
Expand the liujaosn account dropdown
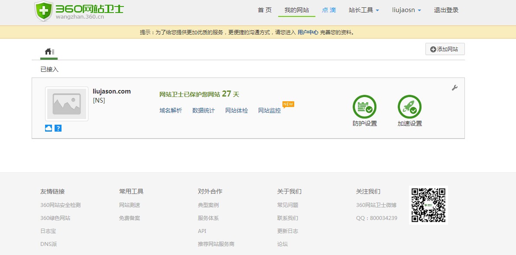[406, 10]
